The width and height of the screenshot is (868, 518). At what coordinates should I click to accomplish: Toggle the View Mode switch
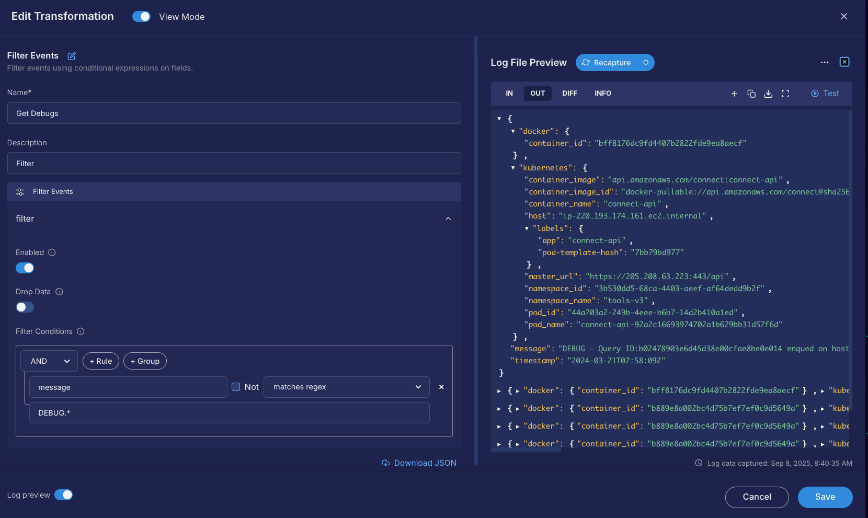pyautogui.click(x=141, y=17)
